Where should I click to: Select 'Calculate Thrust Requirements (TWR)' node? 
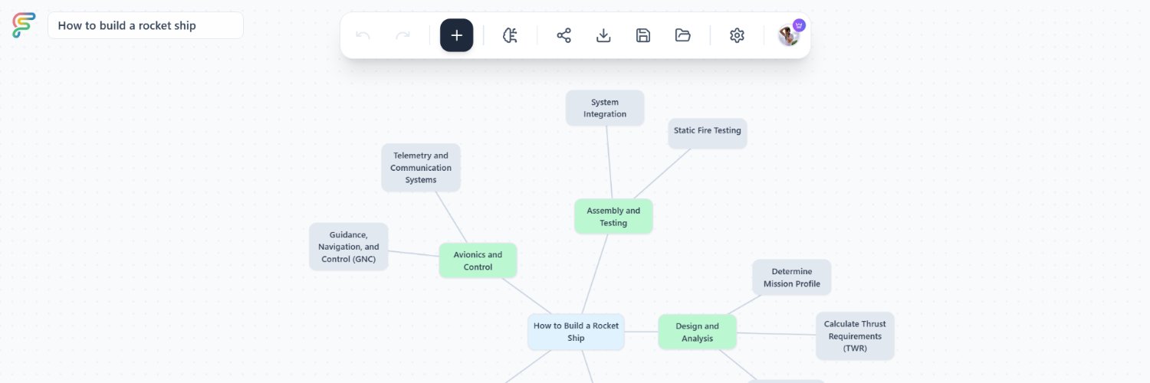pyautogui.click(x=855, y=336)
